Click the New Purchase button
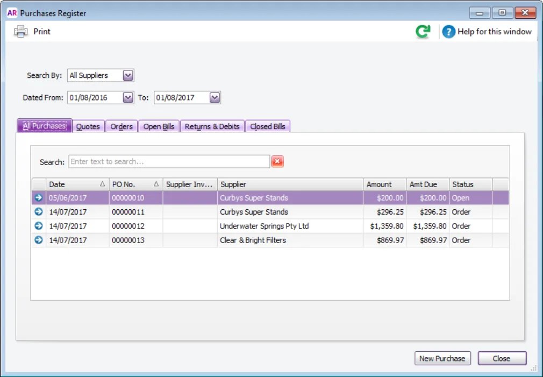This screenshot has width=543, height=377. coord(442,358)
